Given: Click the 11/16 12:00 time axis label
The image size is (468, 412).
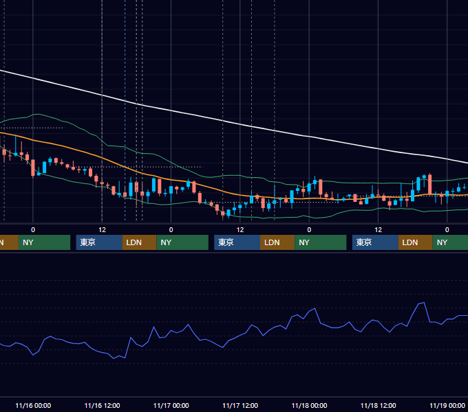Looking at the screenshot, I should point(102,405).
